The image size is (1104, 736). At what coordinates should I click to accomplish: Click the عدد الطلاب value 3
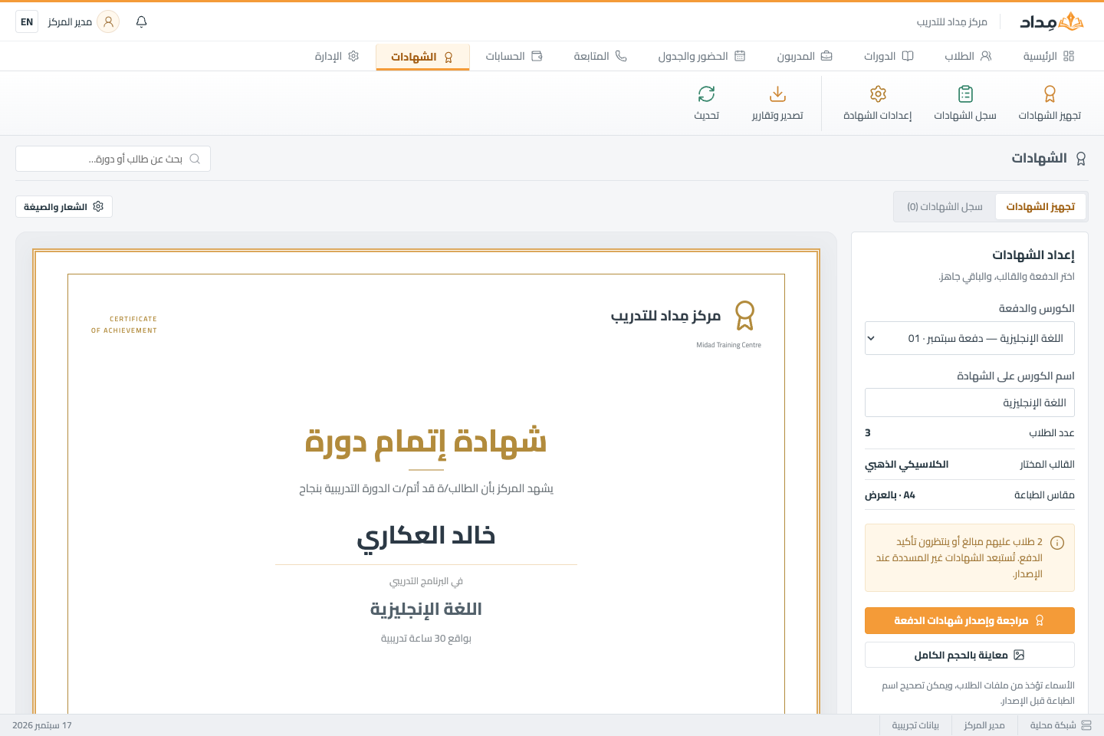(868, 433)
